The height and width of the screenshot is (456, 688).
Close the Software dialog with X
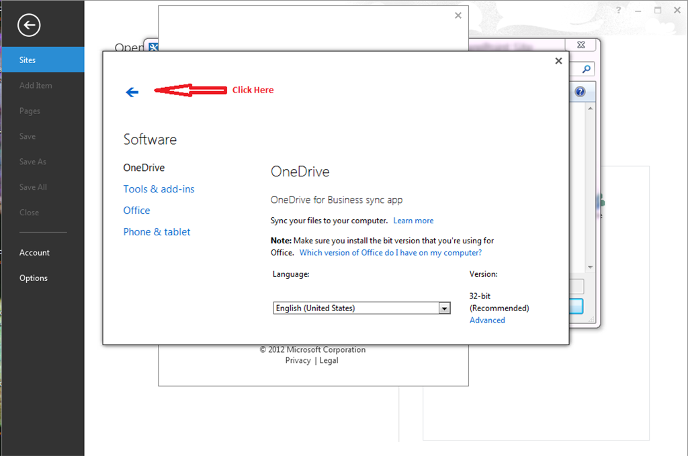(558, 61)
